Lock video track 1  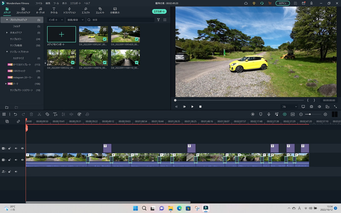9,160
